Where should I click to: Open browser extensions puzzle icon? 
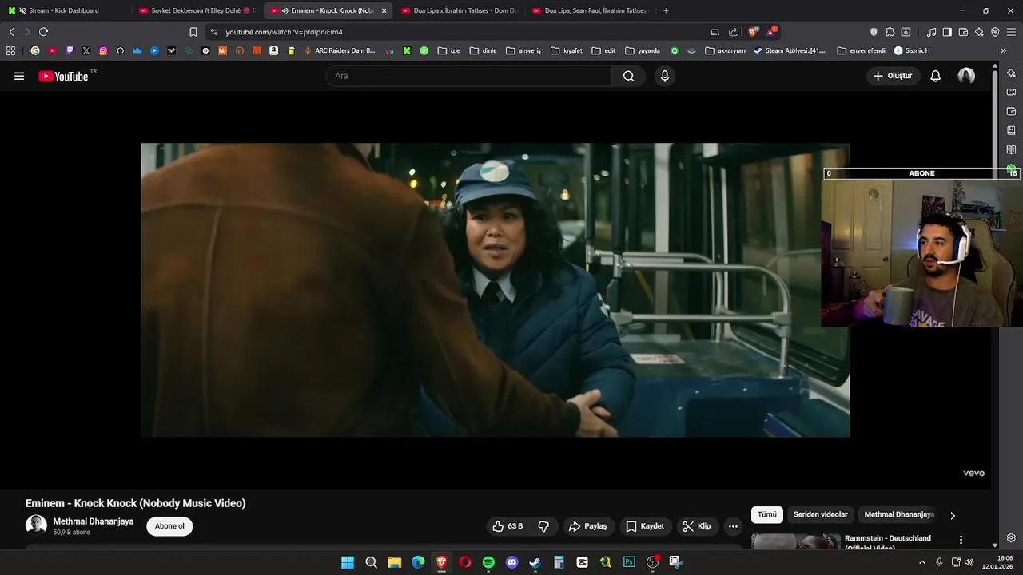point(890,32)
